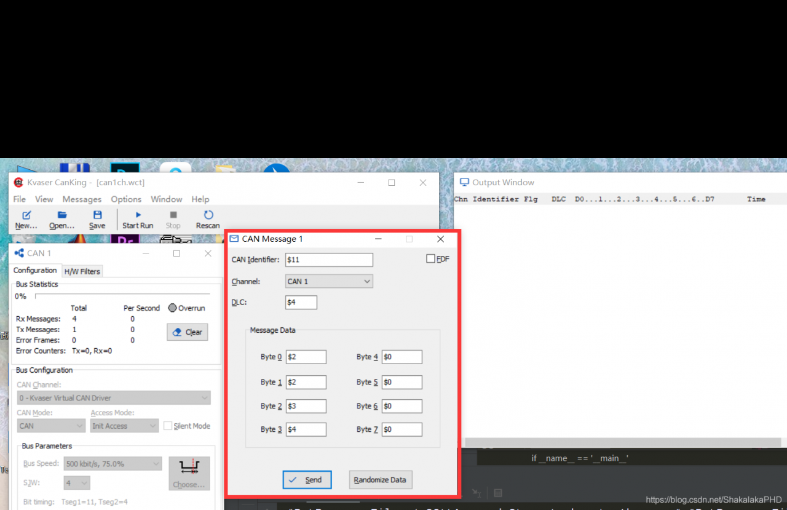The width and height of the screenshot is (787, 510).
Task: Click the DLC input field
Action: (301, 302)
